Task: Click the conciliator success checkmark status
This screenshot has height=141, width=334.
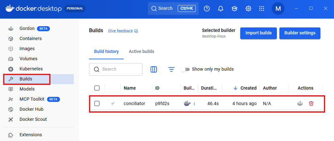Action: point(113,103)
